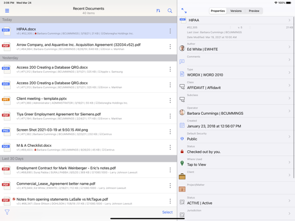Tap the red lock checked-out status icon
Viewport: 295px width, 221px height.
(182, 152)
